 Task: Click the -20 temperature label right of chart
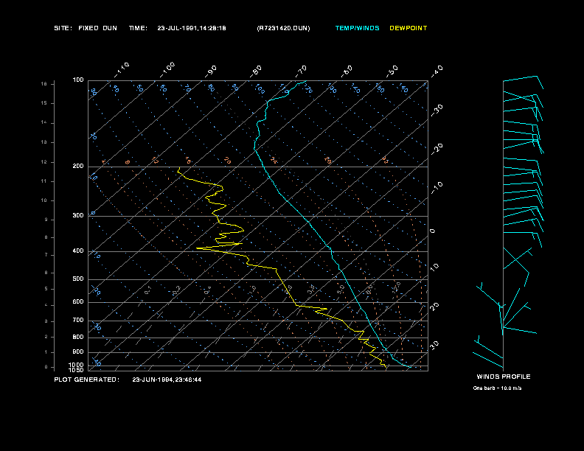(437, 149)
